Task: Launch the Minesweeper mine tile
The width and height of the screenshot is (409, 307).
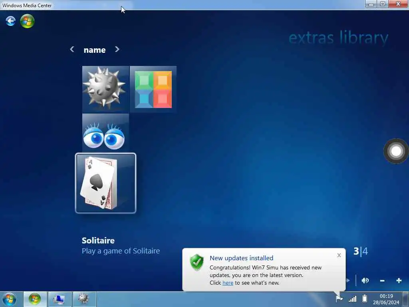Action: (x=105, y=89)
